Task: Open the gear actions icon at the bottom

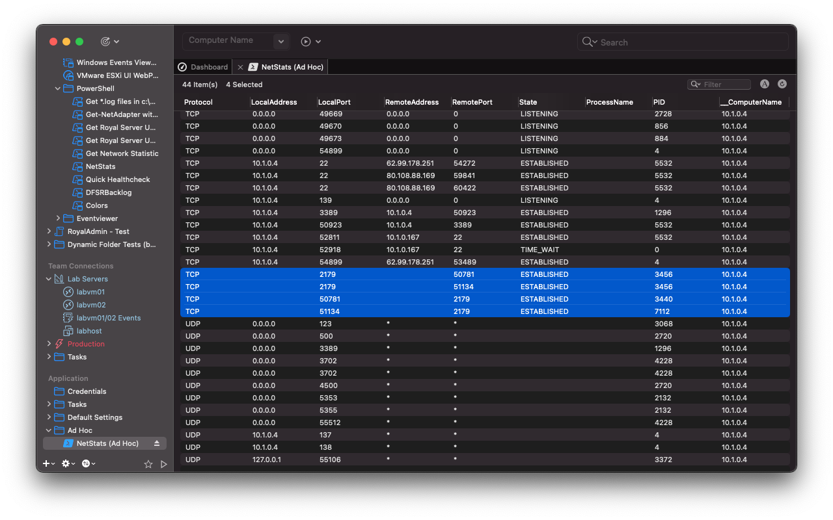Action: [65, 463]
